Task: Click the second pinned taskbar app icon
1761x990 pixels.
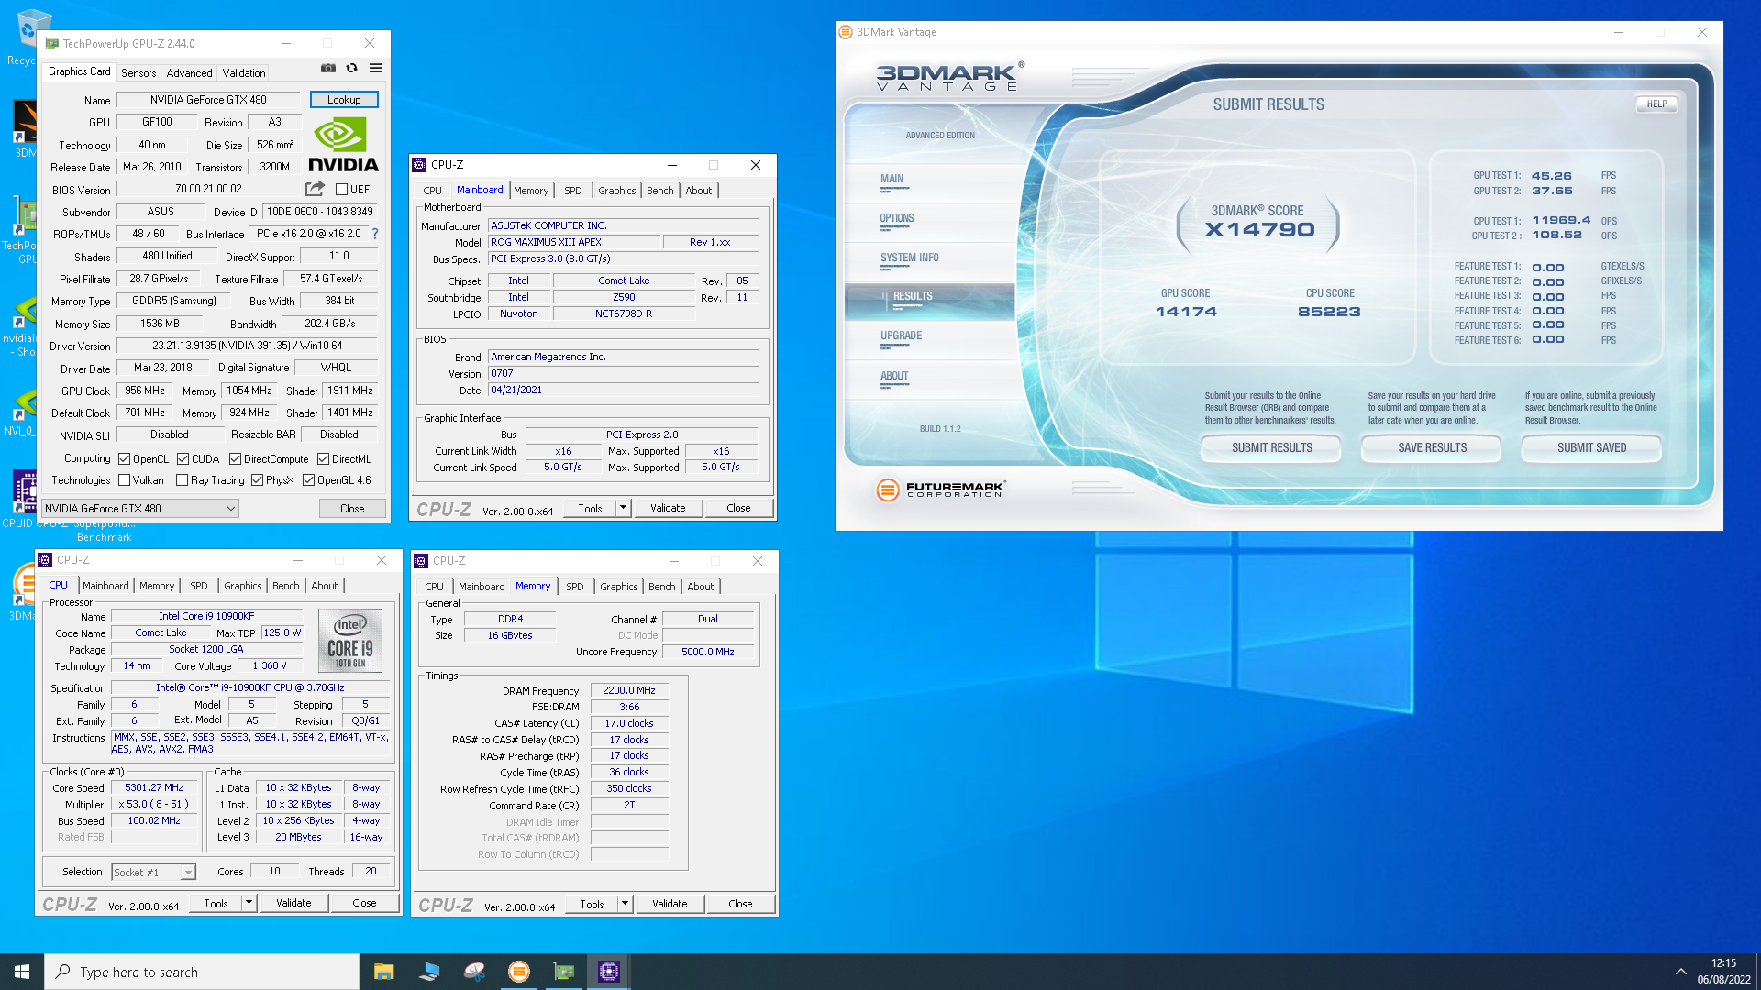Action: coord(428,972)
